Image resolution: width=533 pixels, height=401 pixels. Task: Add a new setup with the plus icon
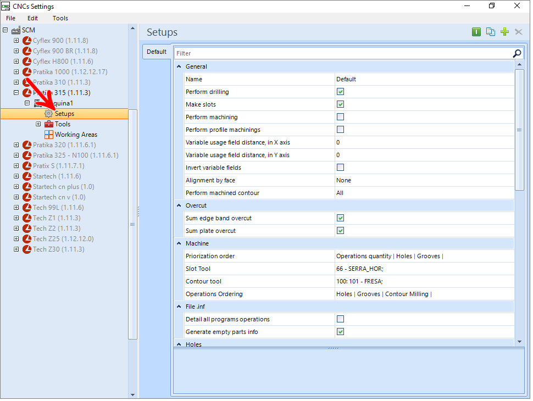[505, 32]
